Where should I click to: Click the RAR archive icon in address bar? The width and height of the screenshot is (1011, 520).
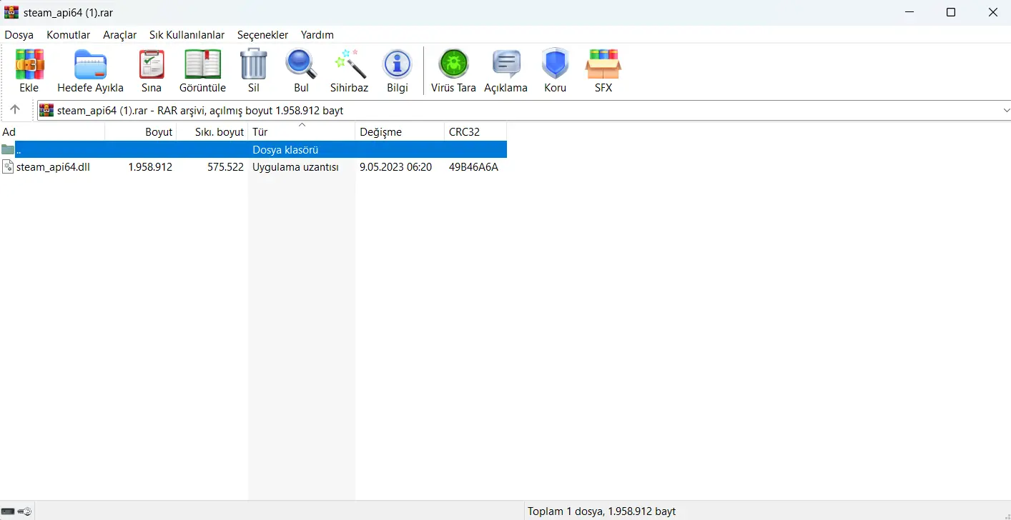(46, 110)
